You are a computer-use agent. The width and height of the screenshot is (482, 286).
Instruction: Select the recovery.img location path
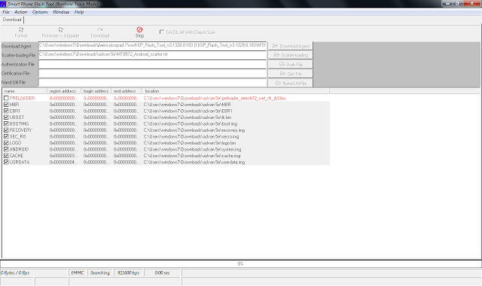[x=194, y=130]
